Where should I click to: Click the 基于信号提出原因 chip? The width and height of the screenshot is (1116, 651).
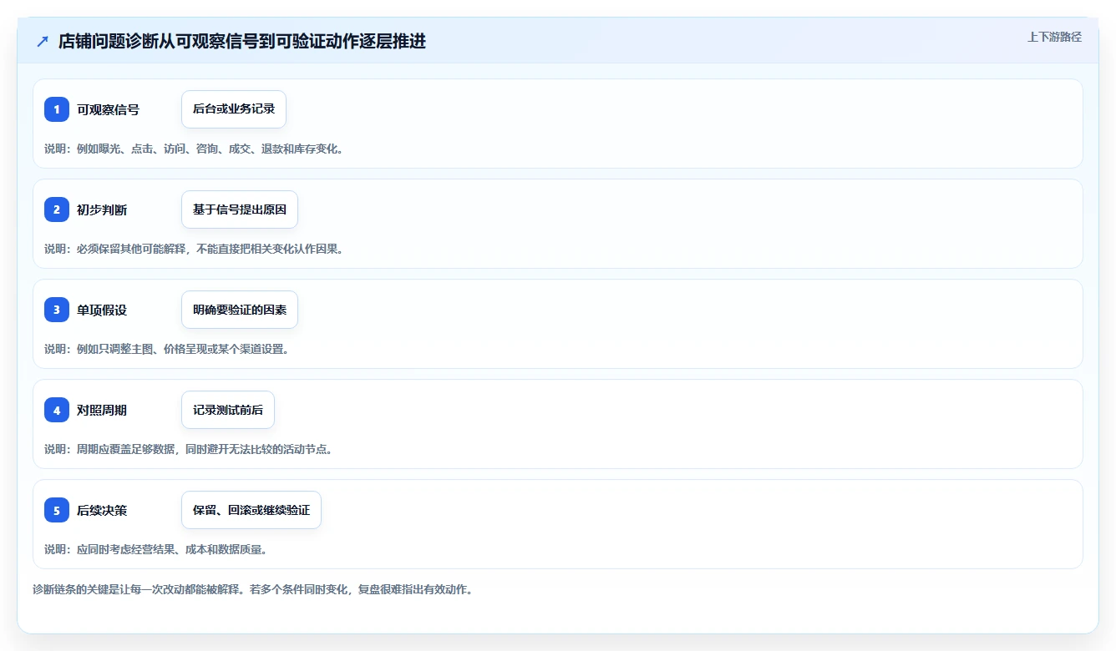coord(240,209)
